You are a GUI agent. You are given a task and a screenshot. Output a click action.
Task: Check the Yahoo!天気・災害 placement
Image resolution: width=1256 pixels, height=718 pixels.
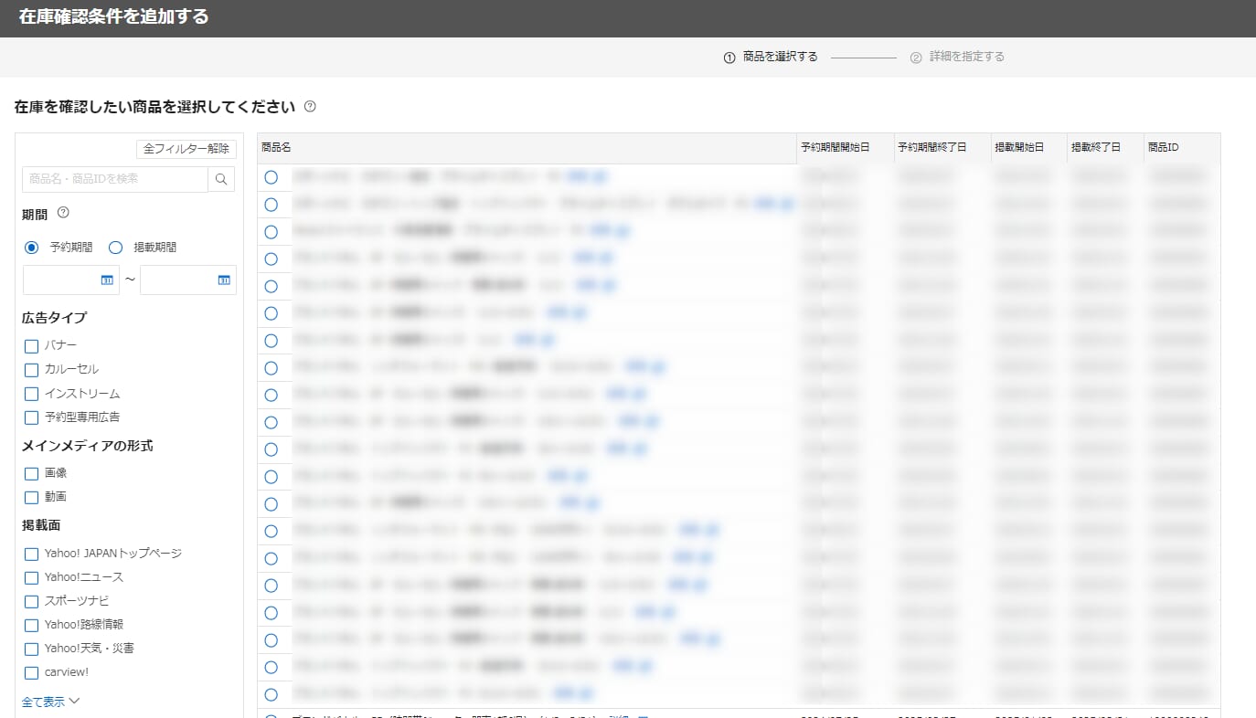click(31, 649)
